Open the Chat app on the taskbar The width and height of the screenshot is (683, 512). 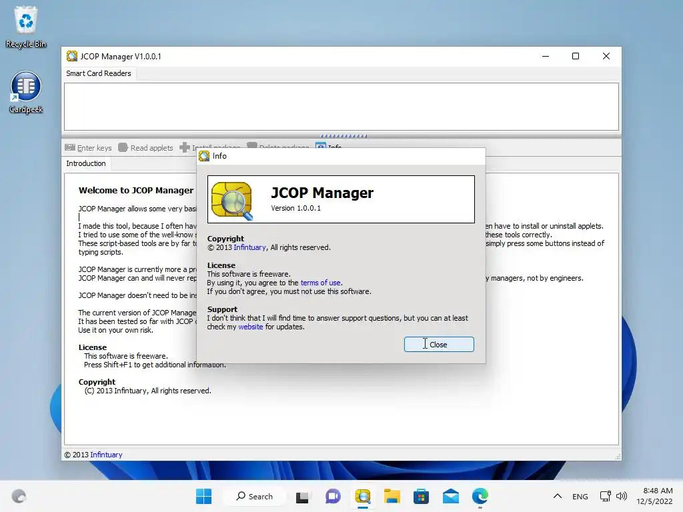333,496
